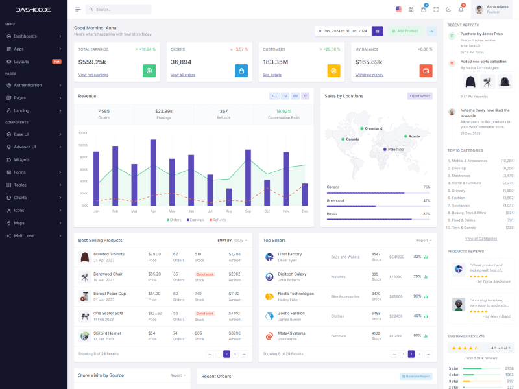Switch to dark mode with moon icon
This screenshot has height=389, width=519.
[x=448, y=10]
